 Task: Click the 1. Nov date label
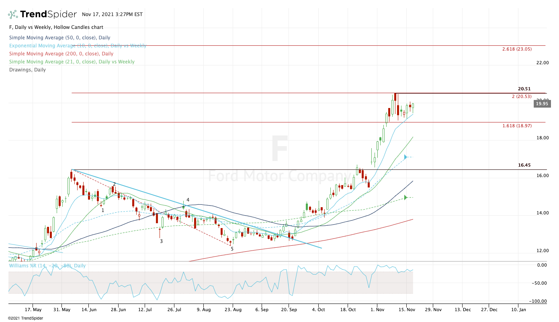(377, 310)
